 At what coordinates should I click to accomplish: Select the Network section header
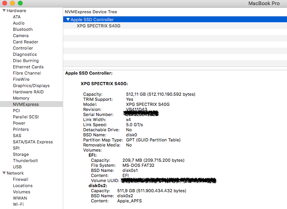tap(15, 173)
